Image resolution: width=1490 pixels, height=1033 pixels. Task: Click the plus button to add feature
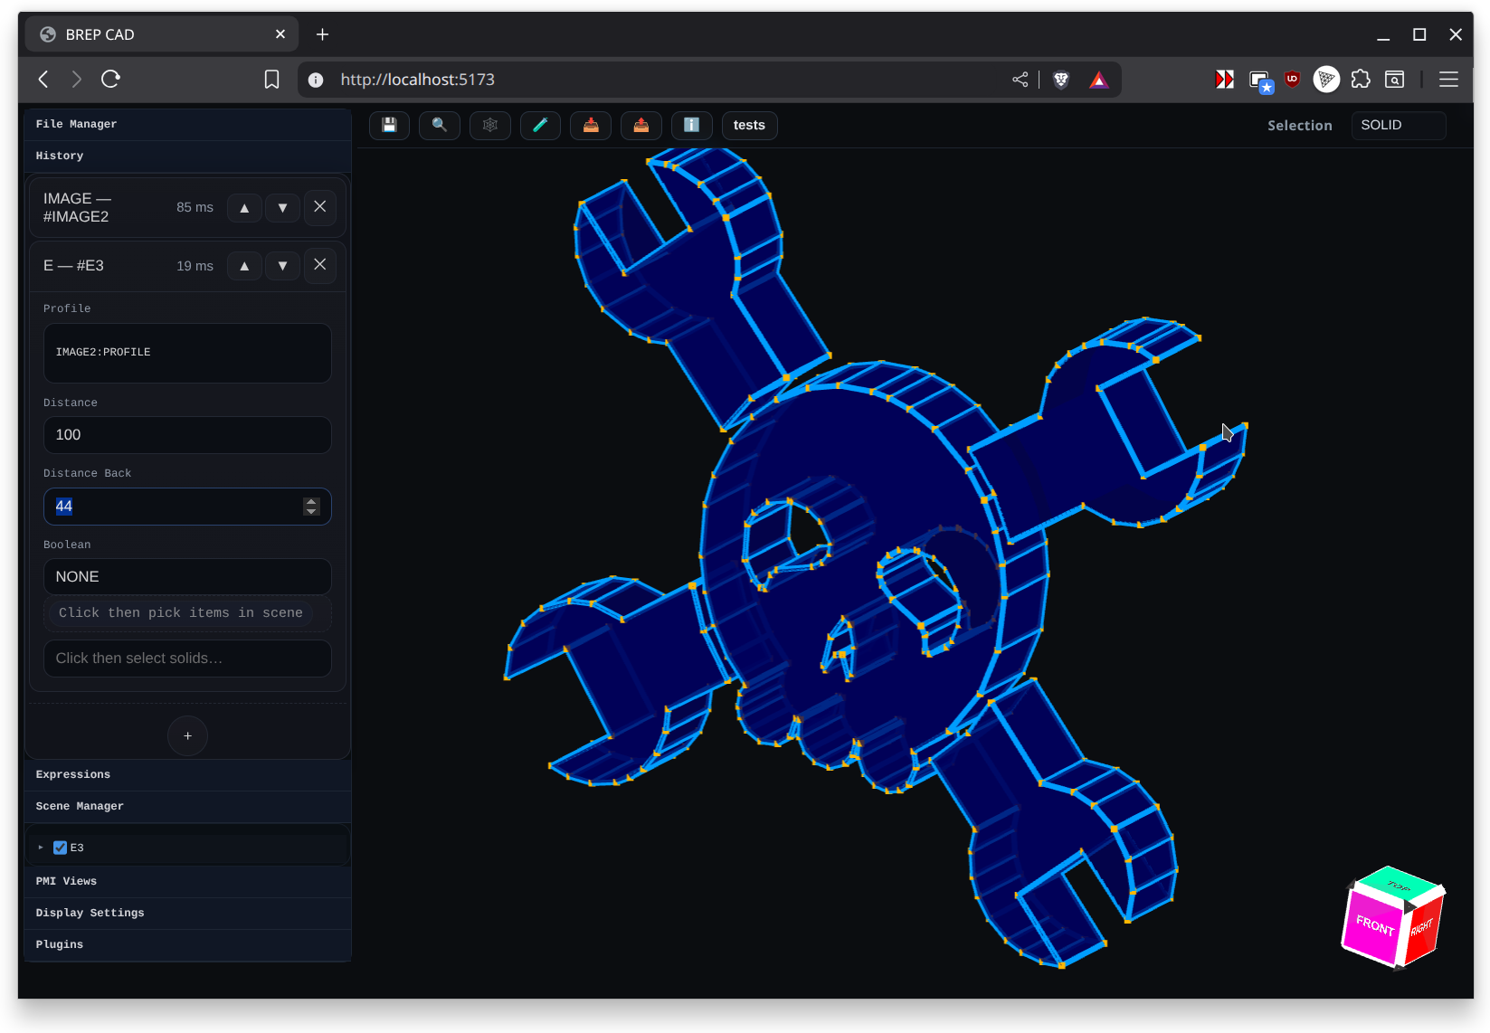tap(187, 736)
